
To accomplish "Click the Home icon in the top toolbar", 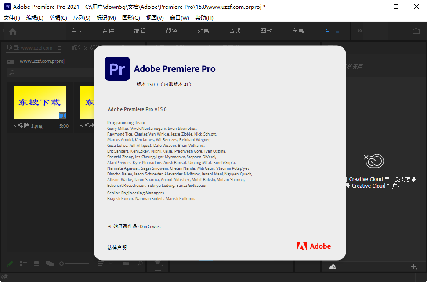I will [12, 31].
